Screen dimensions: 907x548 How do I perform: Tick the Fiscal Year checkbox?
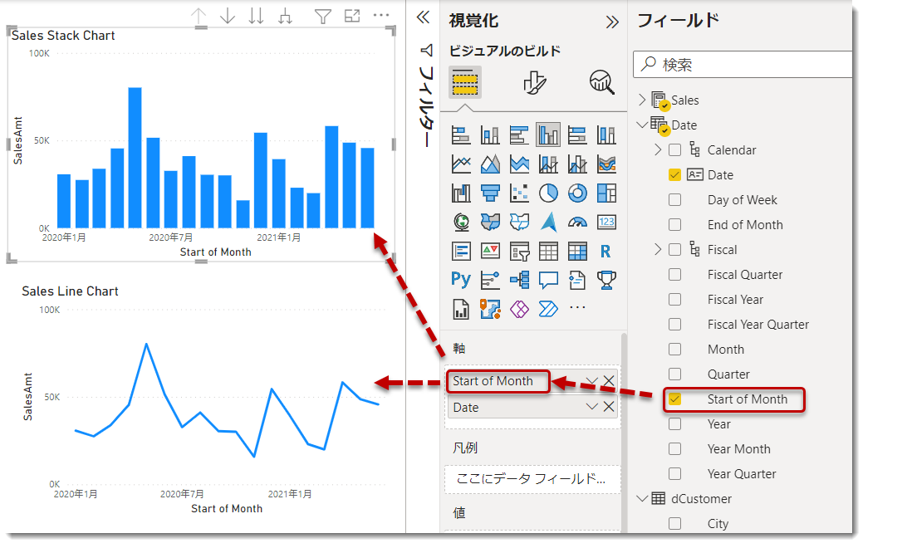pyautogui.click(x=674, y=300)
